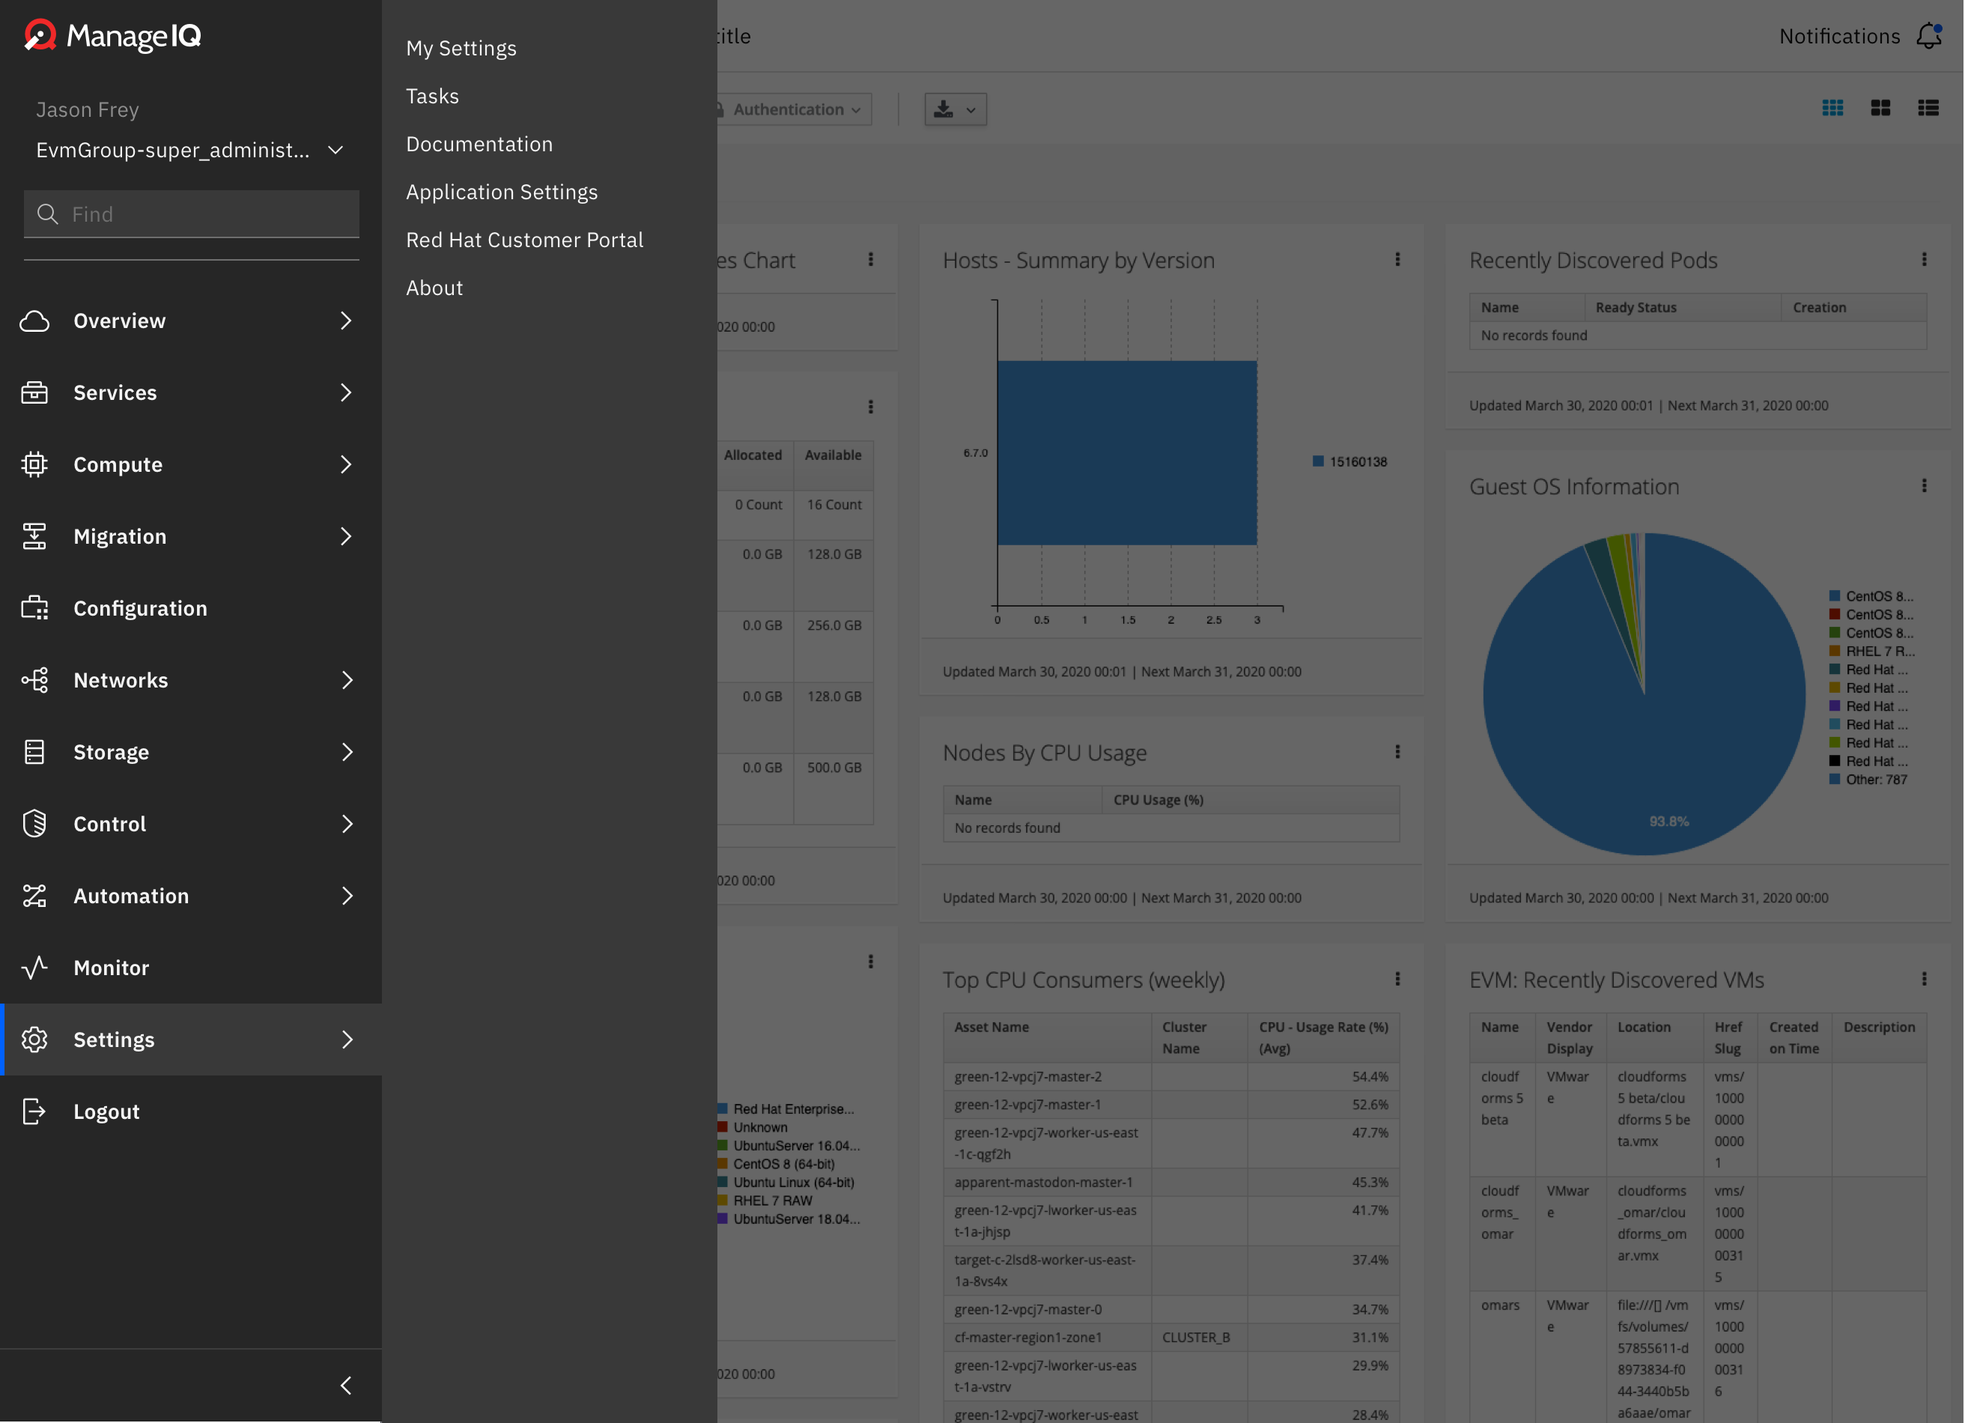This screenshot has width=1965, height=1423.
Task: Click the Overview cloud icon
Action: [x=34, y=321]
